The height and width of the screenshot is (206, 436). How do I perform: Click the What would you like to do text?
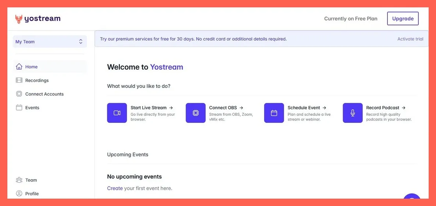pyautogui.click(x=139, y=86)
